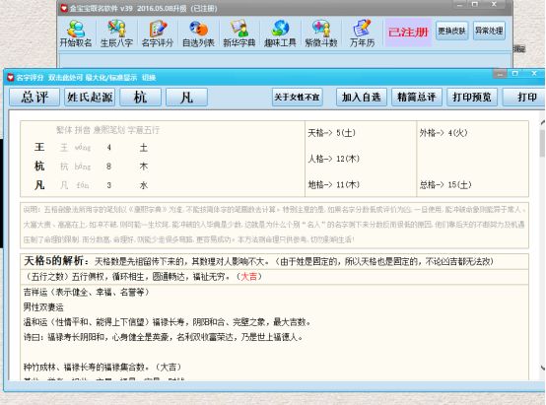Click the 异常处理 error handling button

point(489,31)
